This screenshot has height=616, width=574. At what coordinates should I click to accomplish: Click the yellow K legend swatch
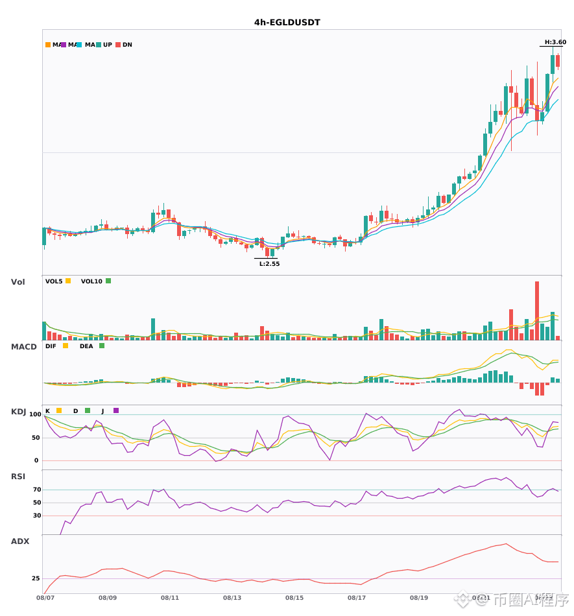(x=59, y=410)
